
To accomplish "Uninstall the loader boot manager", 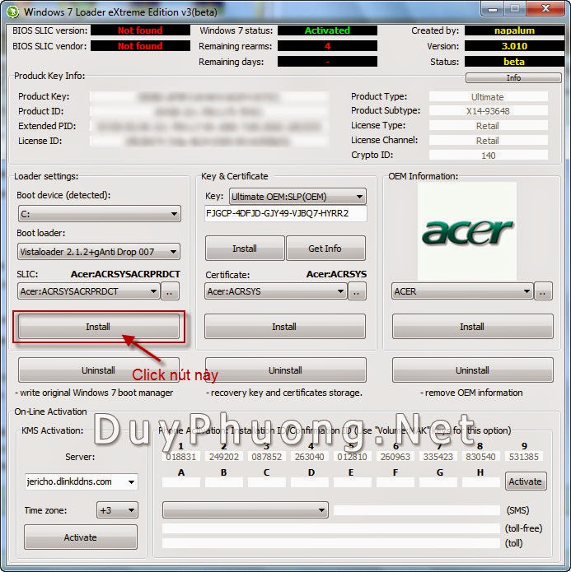I will 99,370.
